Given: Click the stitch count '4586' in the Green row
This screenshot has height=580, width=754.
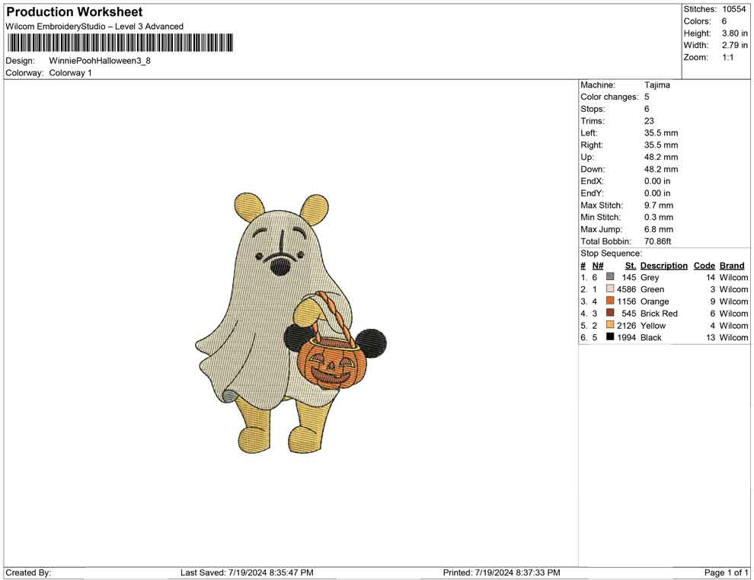Looking at the screenshot, I should coord(627,289).
